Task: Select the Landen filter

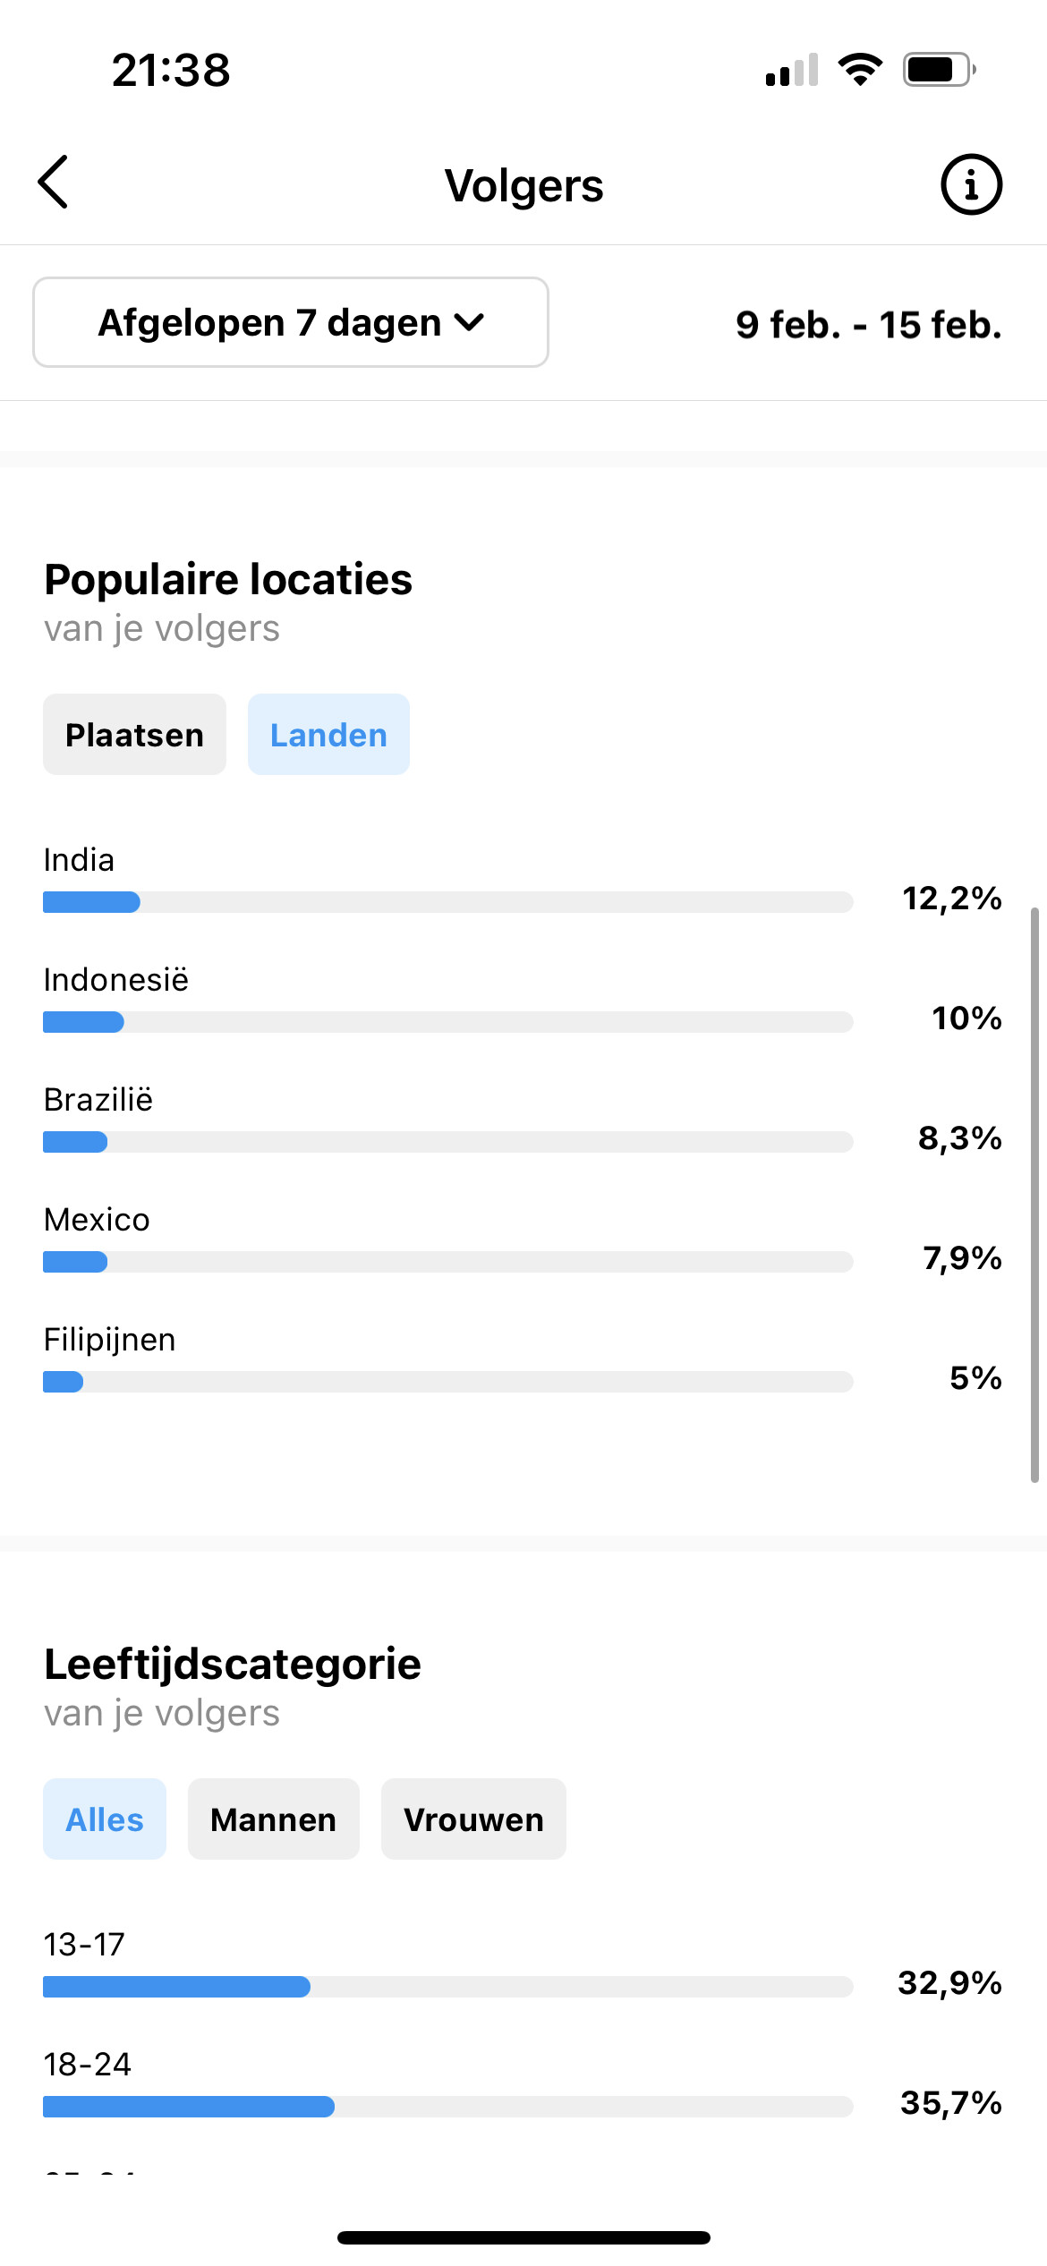Action: pyautogui.click(x=328, y=734)
